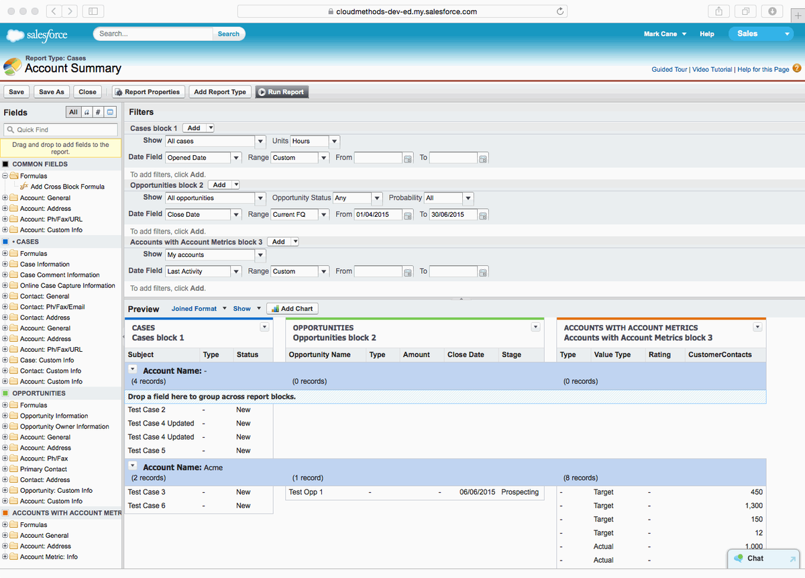805x578 pixels.
Task: Open calendar picker for Cases block To date
Action: tap(482, 158)
